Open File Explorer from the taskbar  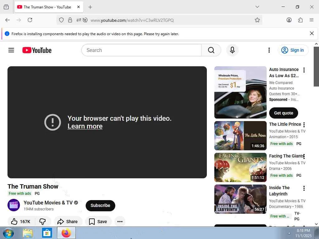click(28, 233)
